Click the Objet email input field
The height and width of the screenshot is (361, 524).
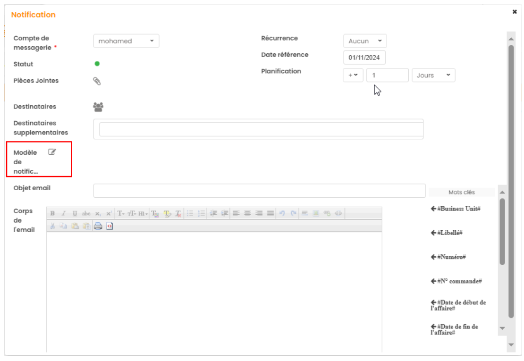click(x=259, y=191)
